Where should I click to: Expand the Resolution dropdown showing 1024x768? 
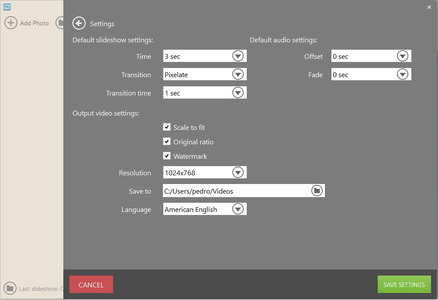point(238,173)
